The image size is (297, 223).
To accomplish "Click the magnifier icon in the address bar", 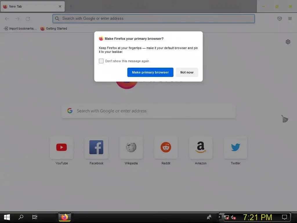I will click(57, 19).
